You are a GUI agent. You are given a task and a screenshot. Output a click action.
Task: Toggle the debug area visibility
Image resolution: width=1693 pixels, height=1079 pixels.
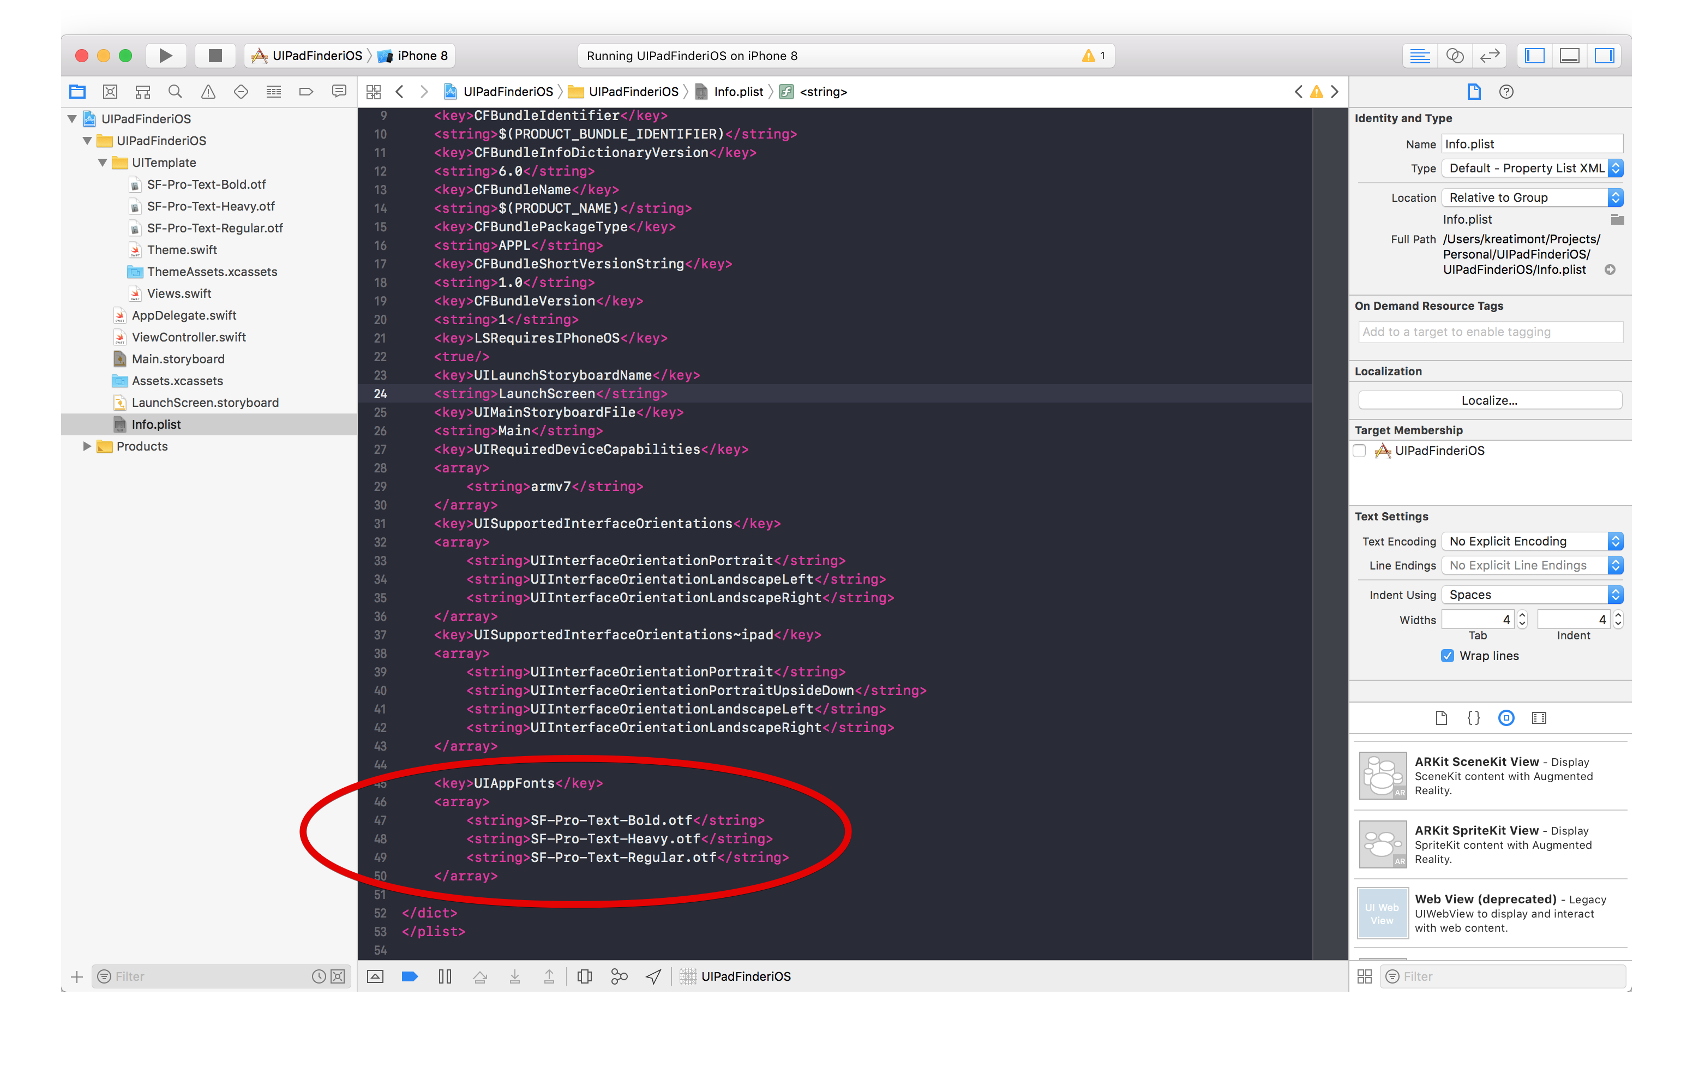coord(1569,56)
